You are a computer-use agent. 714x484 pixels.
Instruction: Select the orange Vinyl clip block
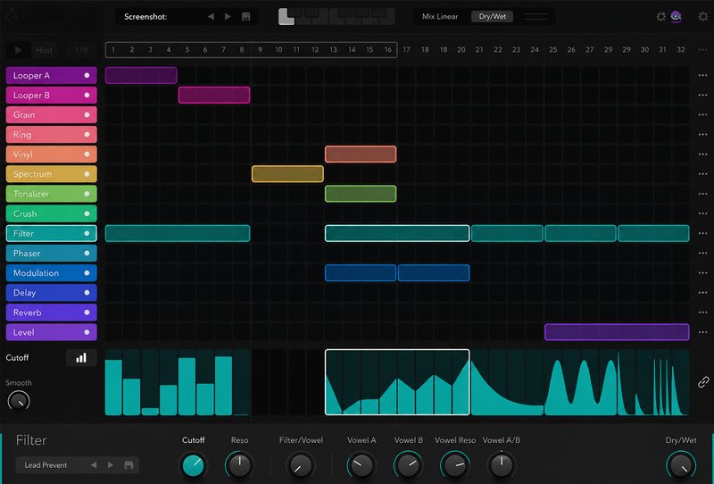[x=361, y=154]
